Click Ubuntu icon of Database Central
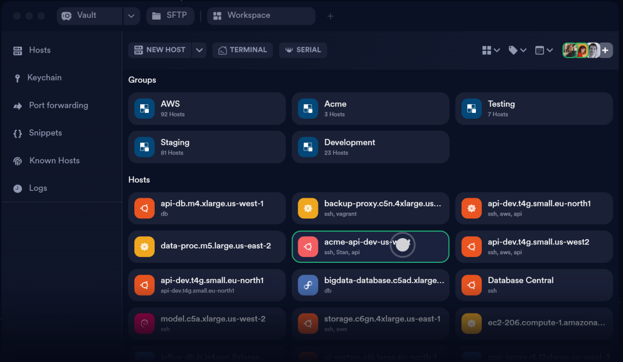 472,285
